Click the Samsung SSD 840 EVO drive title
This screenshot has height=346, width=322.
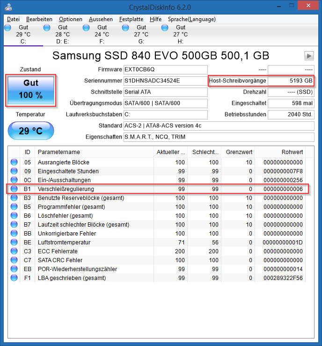click(161, 56)
